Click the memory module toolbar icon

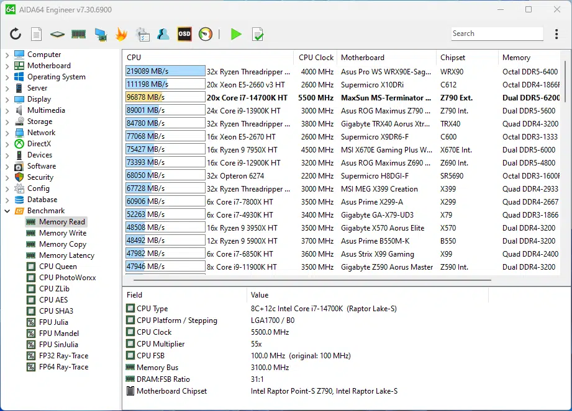tap(78, 34)
